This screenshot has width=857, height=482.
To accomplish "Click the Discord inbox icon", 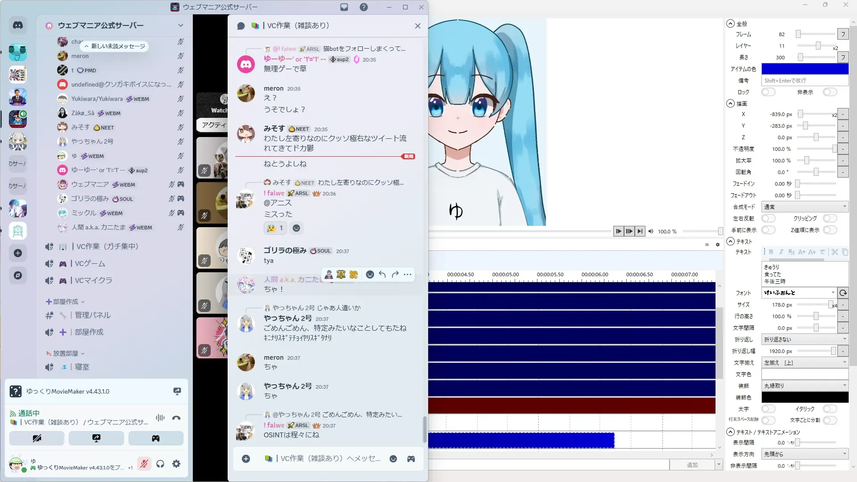I will [x=344, y=7].
